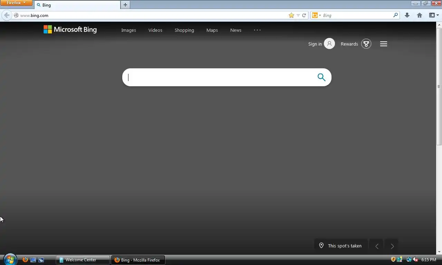The width and height of the screenshot is (442, 265).
Task: Click Bing - Mozilla Firefox taskbar button
Action: coord(138,260)
